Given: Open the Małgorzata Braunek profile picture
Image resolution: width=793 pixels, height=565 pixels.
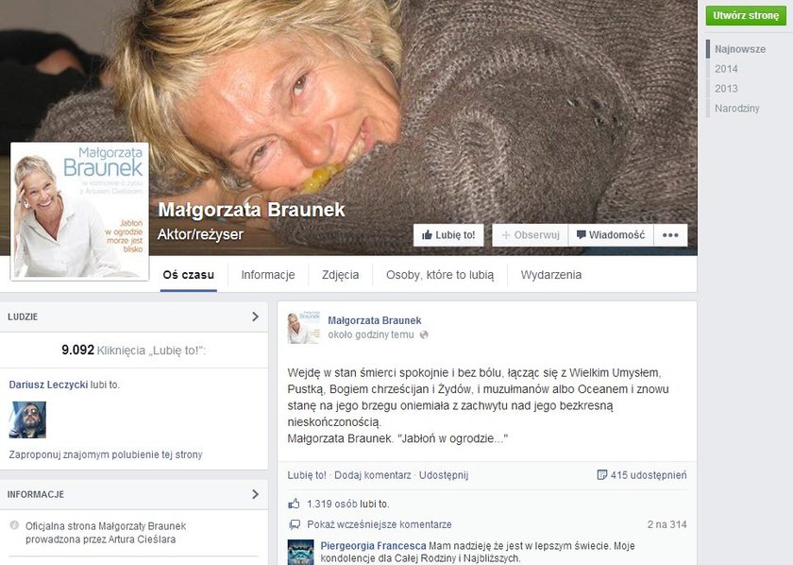Looking at the screenshot, I should pos(79,211).
